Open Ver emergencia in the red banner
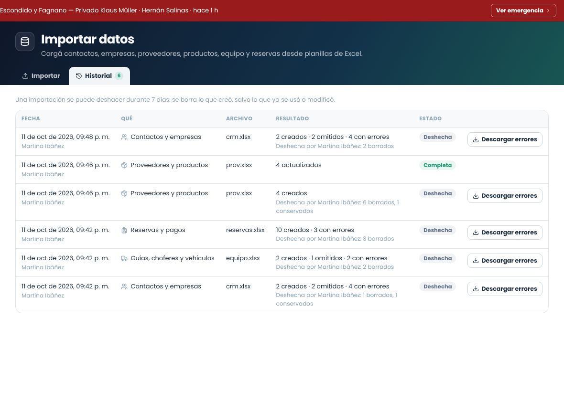Screen dimensions: 564x403 (523, 11)
